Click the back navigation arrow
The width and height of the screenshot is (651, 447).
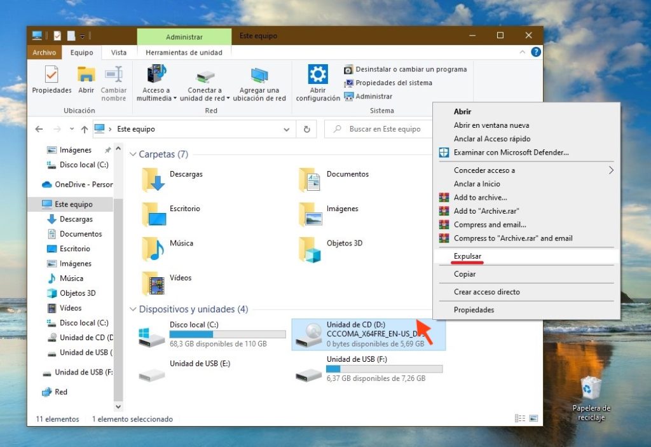[39, 129]
